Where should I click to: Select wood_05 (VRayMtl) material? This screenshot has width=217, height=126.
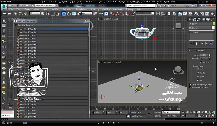pyautogui.click(x=52, y=42)
